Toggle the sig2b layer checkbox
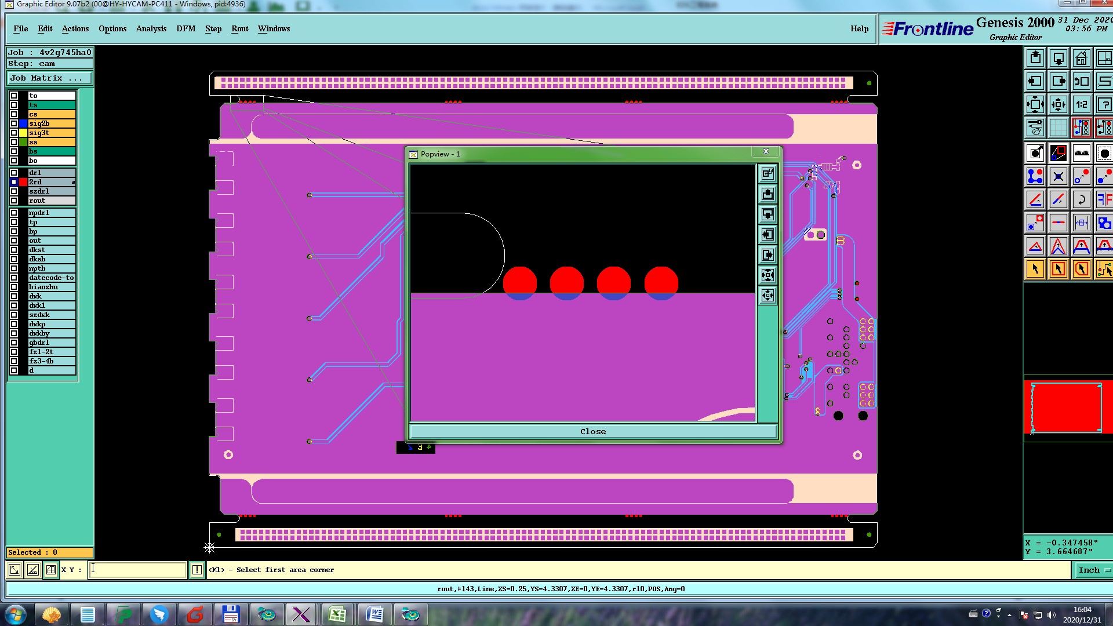 tap(14, 123)
